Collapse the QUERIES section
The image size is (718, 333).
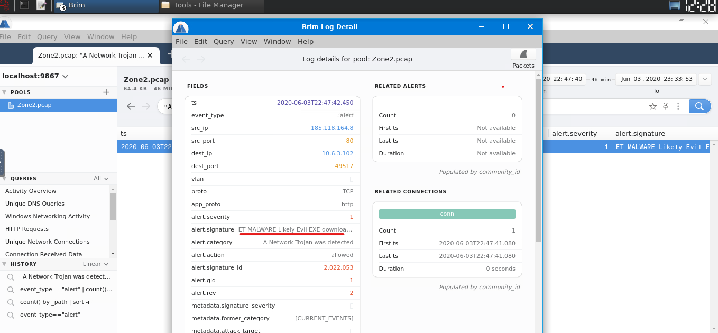5,179
